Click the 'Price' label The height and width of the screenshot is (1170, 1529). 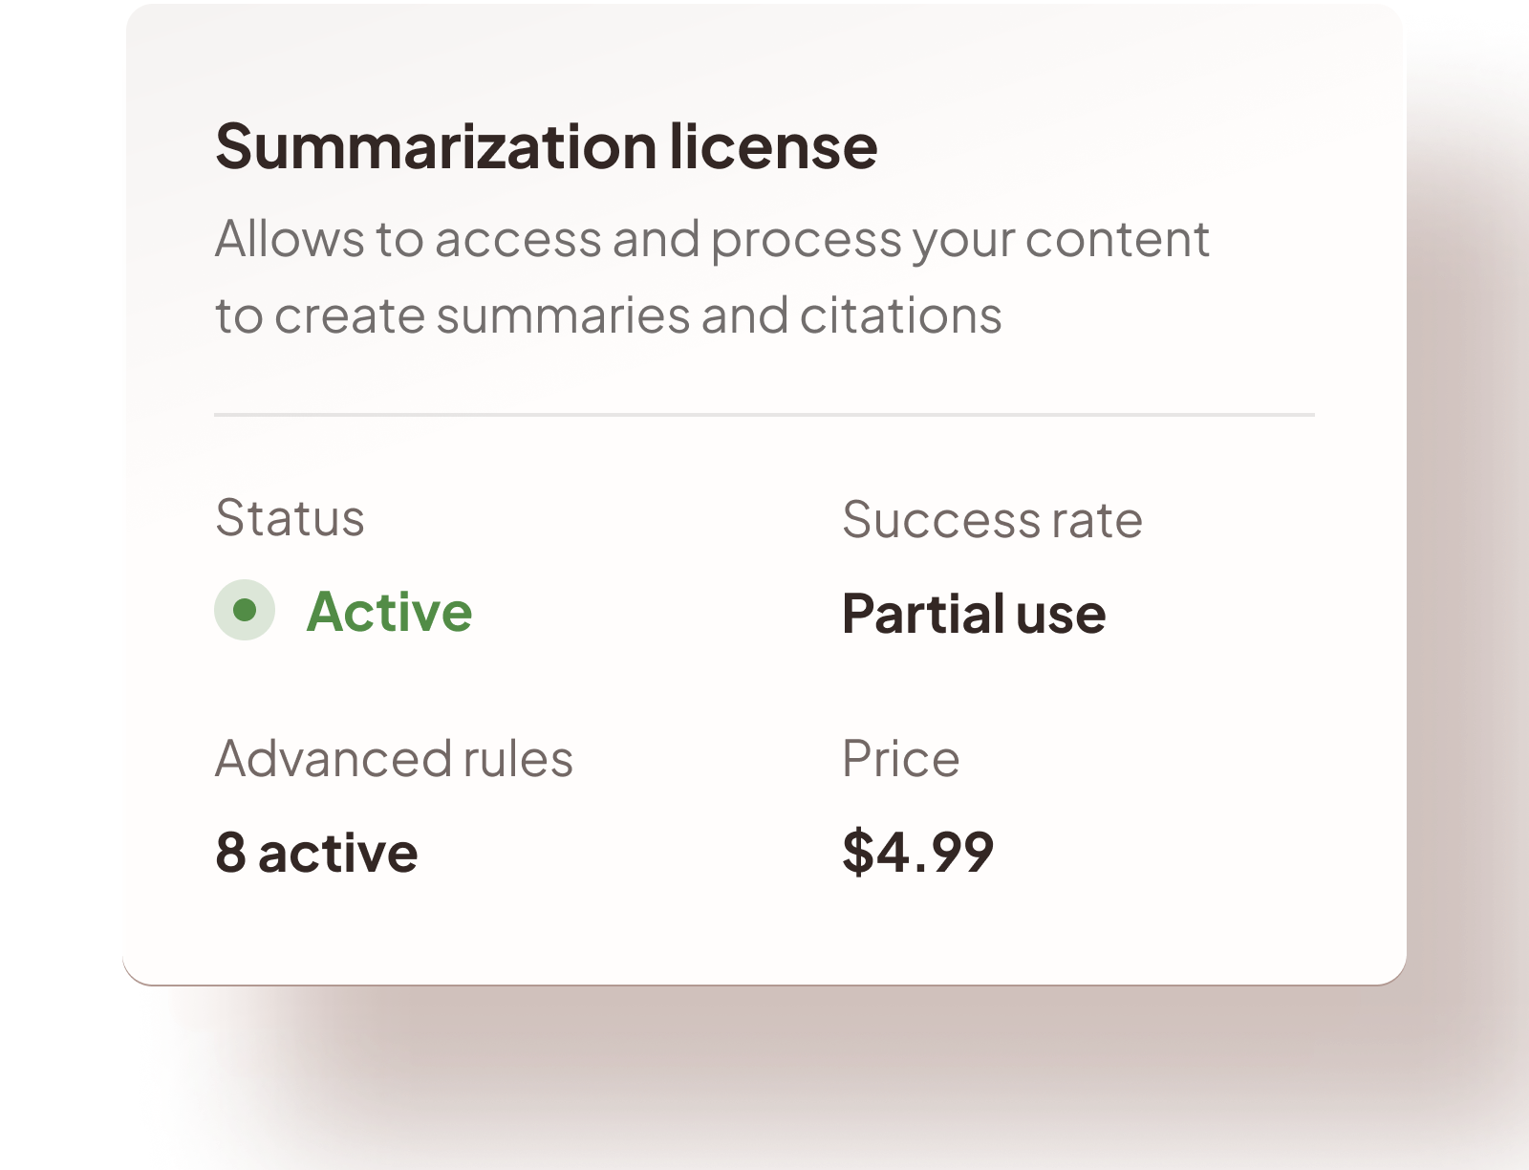pyautogui.click(x=901, y=758)
